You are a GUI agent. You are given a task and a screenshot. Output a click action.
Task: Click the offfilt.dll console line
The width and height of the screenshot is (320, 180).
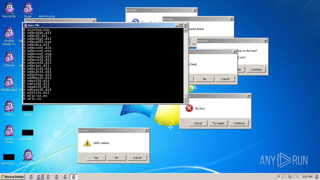click(36, 93)
